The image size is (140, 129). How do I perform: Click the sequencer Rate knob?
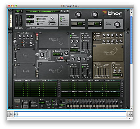(42, 106)
